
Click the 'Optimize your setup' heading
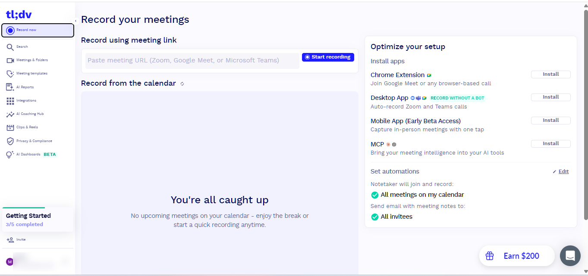[408, 47]
